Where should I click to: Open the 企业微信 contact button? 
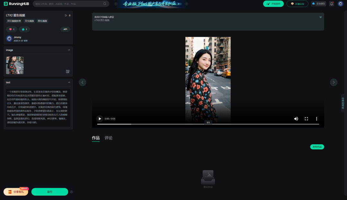tap(318, 4)
